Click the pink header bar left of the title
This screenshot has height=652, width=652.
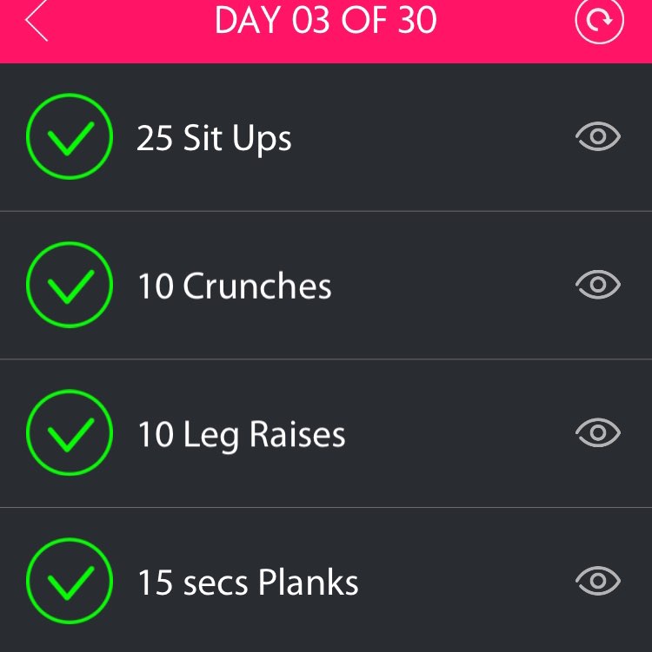[x=130, y=26]
